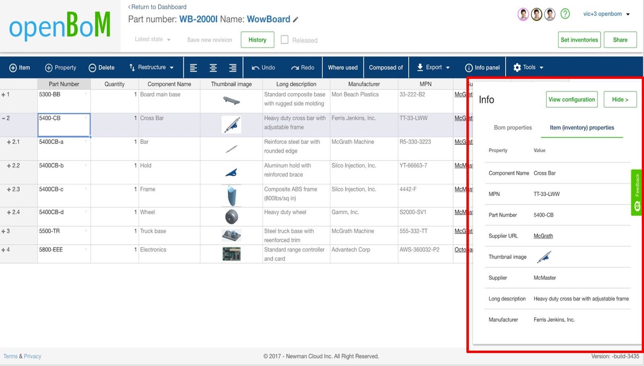Click the Wheel row thumbnail image
Image resolution: width=644 pixels, height=366 pixels.
(231, 217)
